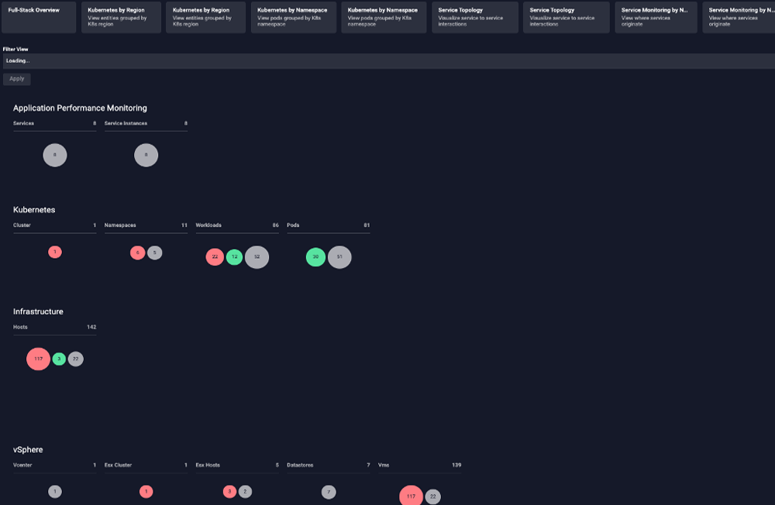Click the Pods total count 81
This screenshot has width=775, height=505.
367,225
